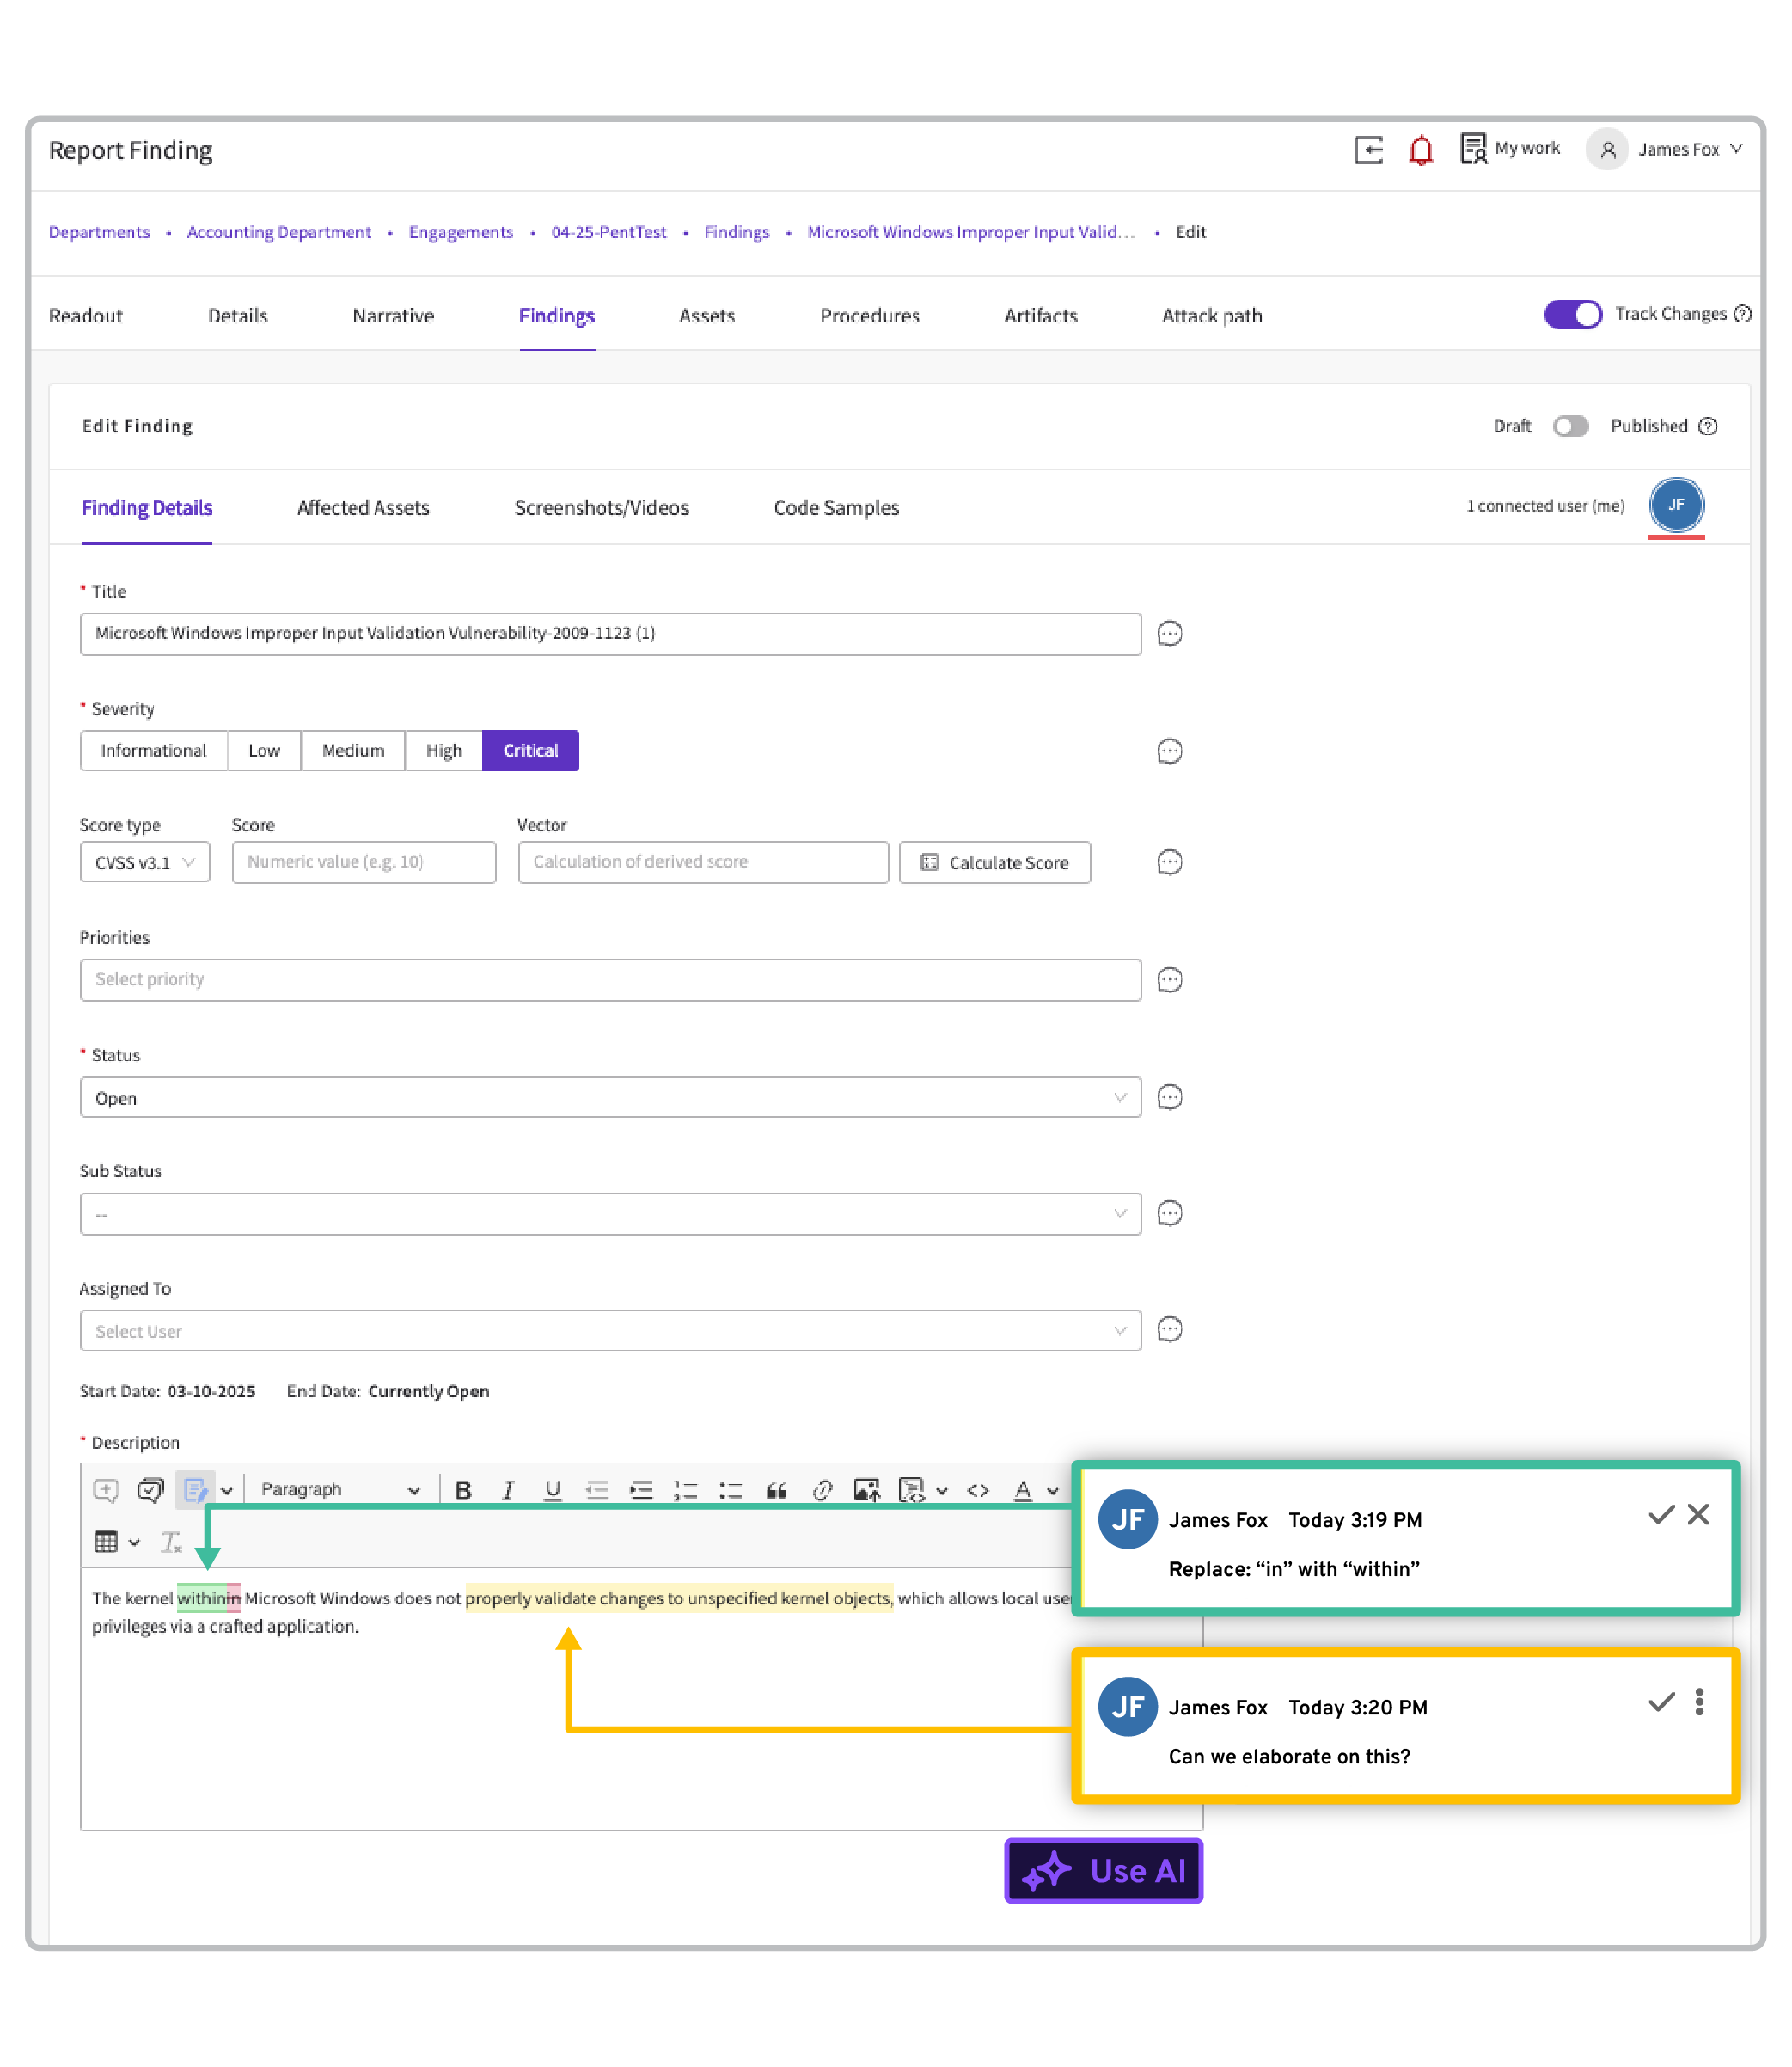Set severity to Medium
This screenshot has width=1792, height=2067.
(353, 751)
